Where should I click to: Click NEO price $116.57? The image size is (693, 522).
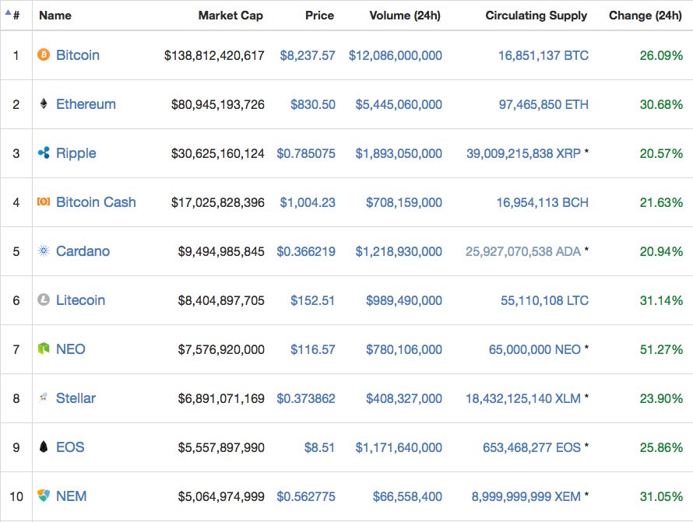click(x=312, y=350)
